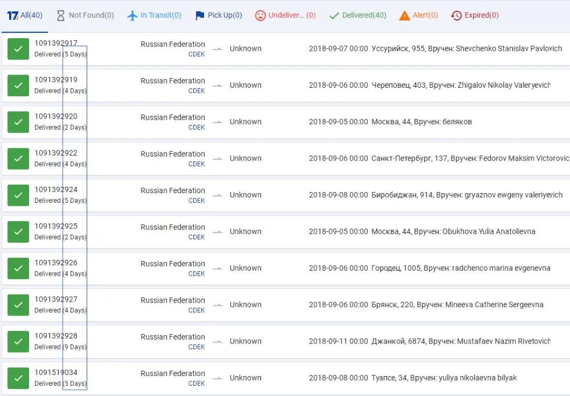This screenshot has height=396, width=570.
Task: Open CDEK carrier link for 1091392919
Action: coord(197,91)
